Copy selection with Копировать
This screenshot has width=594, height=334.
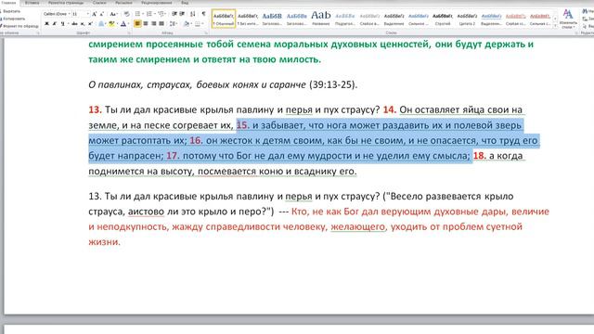pyautogui.click(x=12, y=19)
